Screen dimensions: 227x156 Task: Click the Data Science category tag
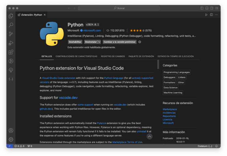pyautogui.click(x=170, y=87)
